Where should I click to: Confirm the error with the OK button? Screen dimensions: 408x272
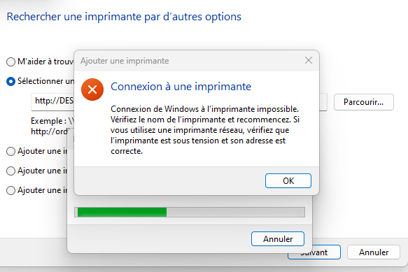[x=288, y=180]
